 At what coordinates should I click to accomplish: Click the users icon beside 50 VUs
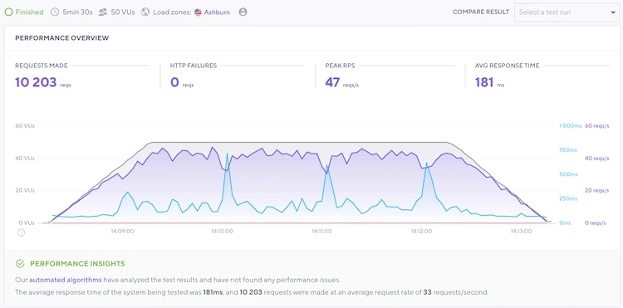[103, 12]
